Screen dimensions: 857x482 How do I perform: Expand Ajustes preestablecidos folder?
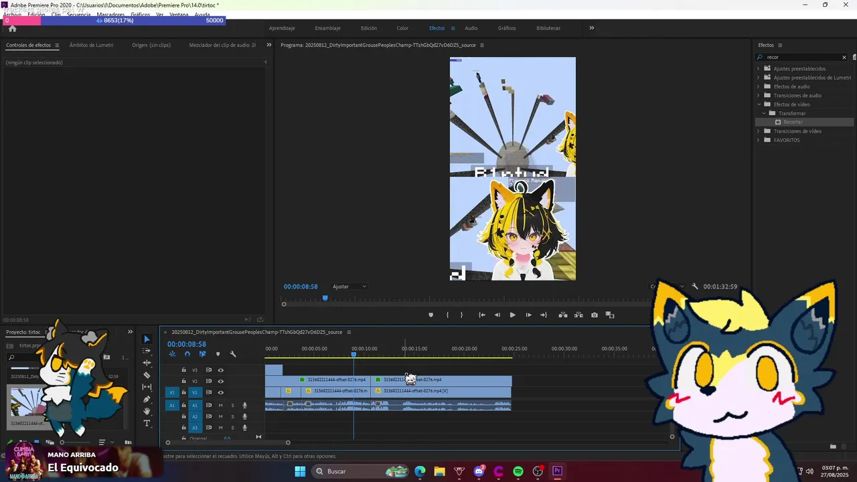coord(759,68)
